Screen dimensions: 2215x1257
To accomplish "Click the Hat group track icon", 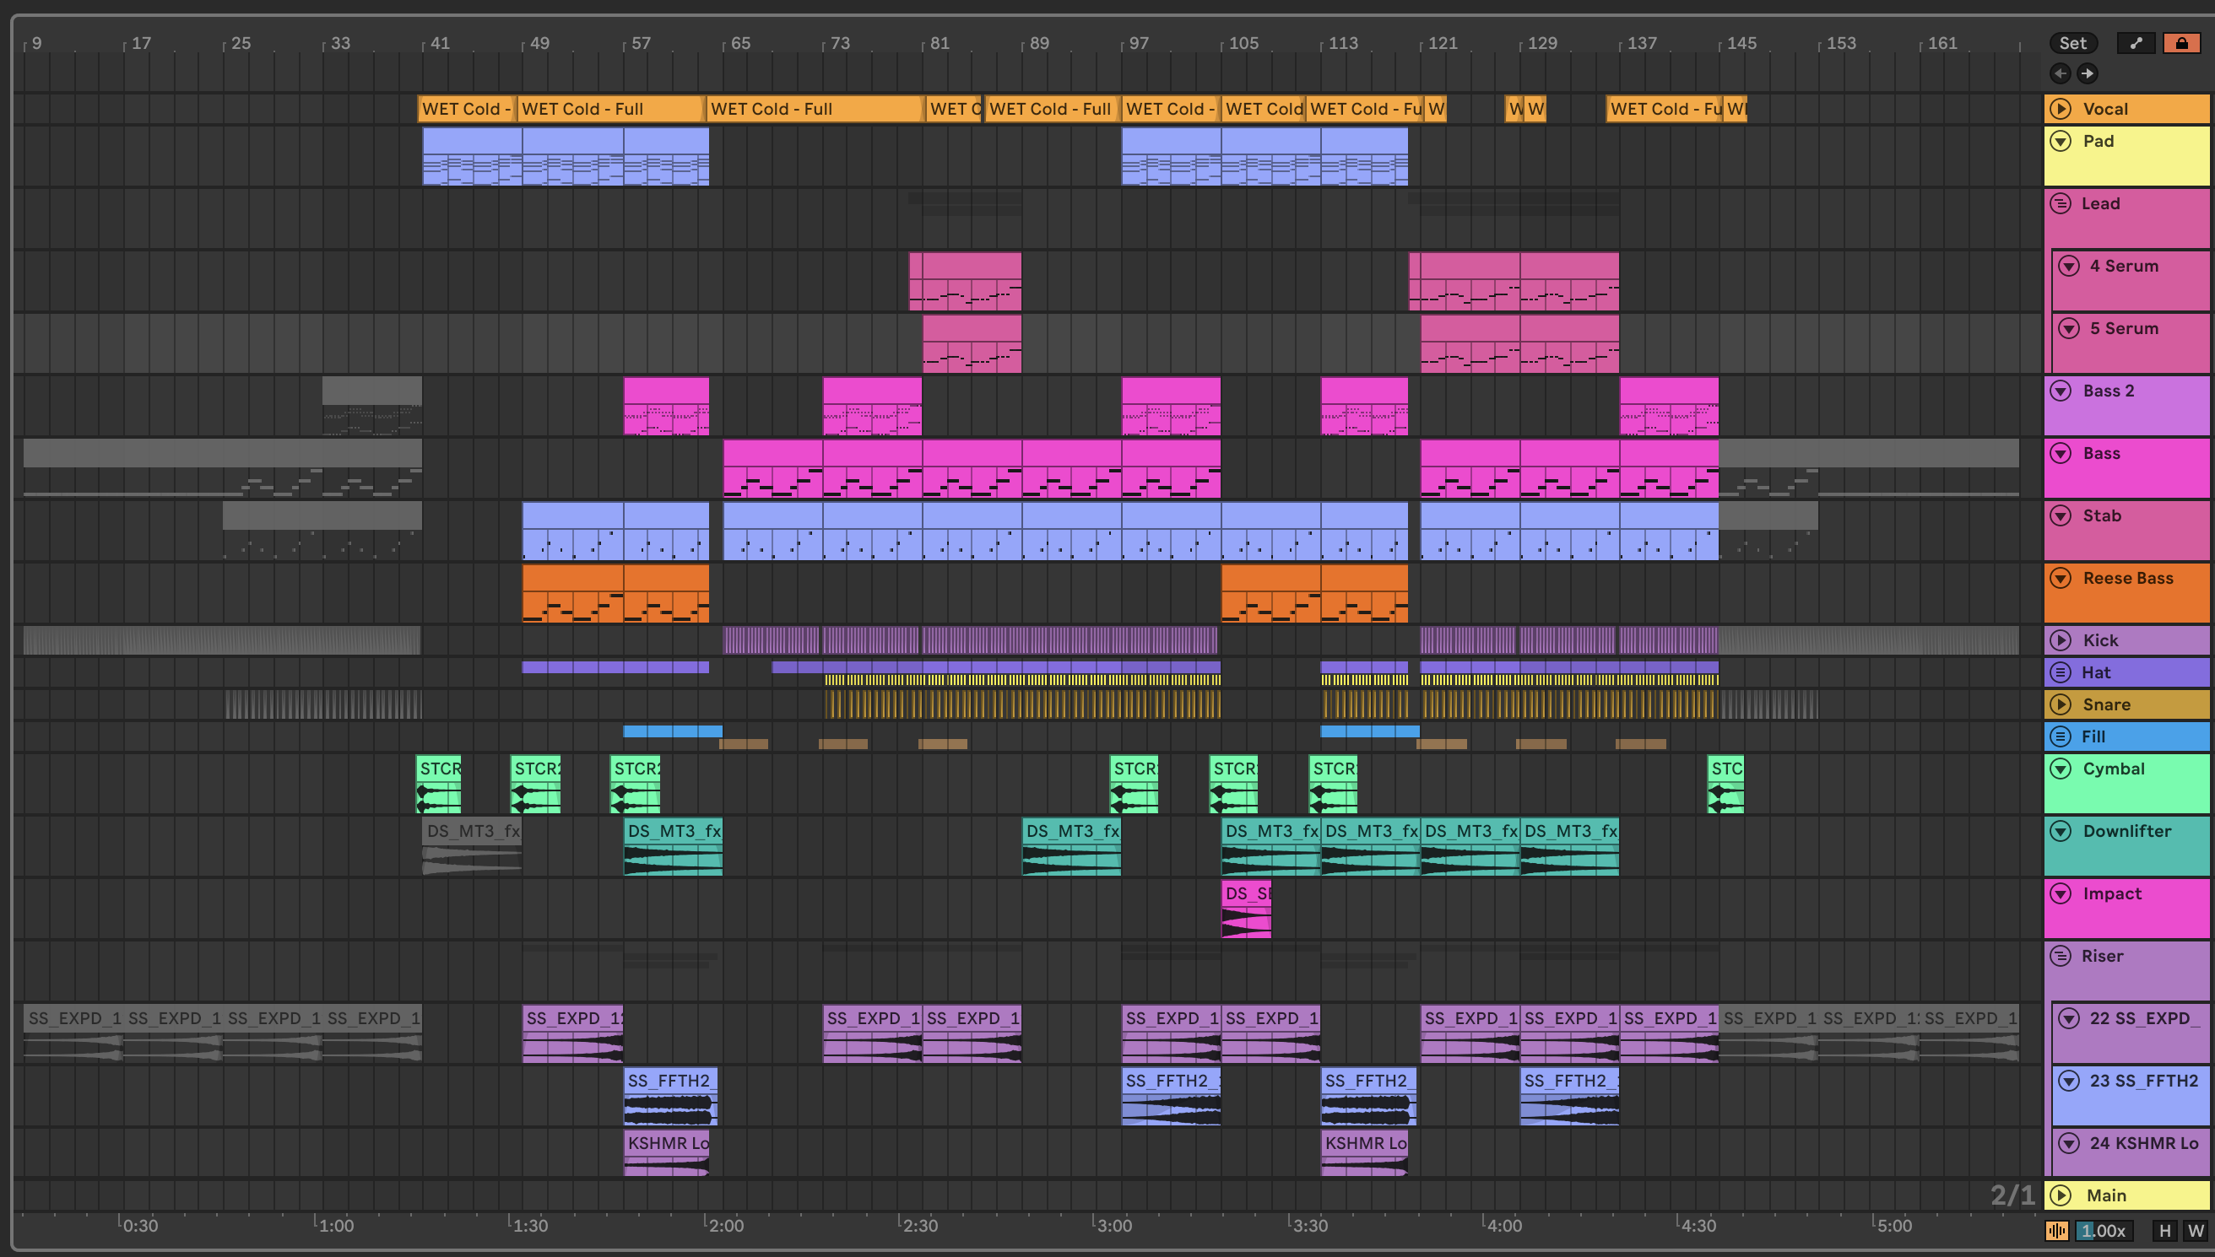I will pyautogui.click(x=2061, y=672).
